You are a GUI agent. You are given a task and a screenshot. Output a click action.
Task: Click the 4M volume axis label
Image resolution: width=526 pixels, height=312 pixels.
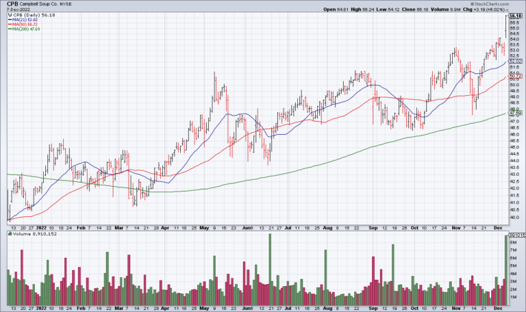click(513, 274)
